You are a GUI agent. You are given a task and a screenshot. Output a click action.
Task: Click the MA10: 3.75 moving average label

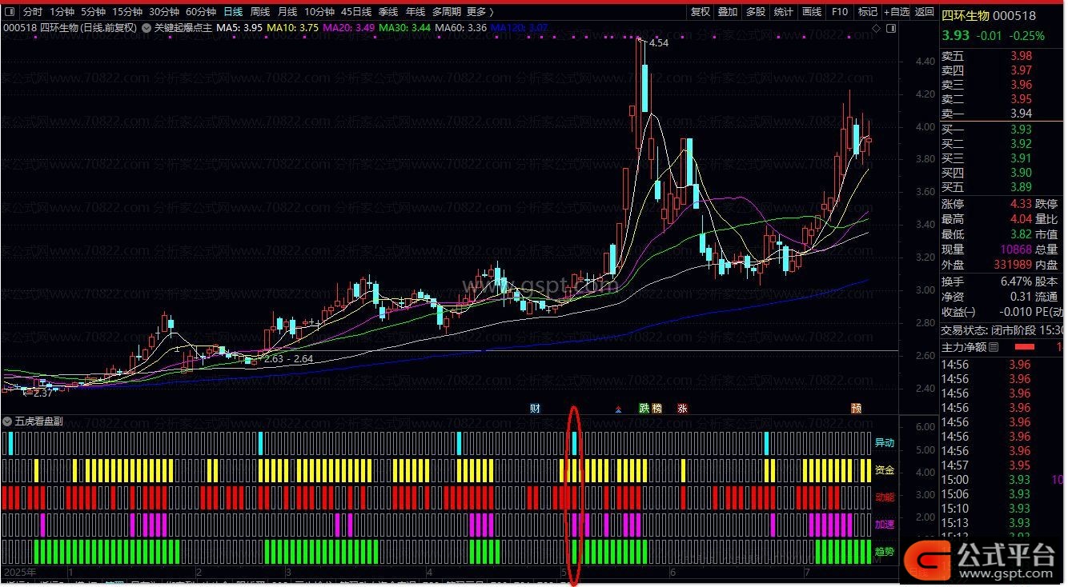[293, 27]
